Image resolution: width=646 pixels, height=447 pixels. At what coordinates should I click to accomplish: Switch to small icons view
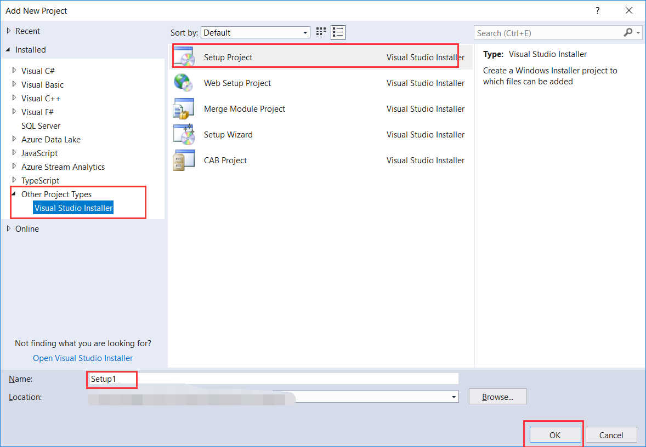coord(321,32)
